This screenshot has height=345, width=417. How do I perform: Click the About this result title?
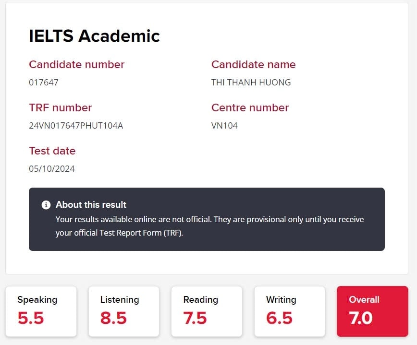pos(91,205)
